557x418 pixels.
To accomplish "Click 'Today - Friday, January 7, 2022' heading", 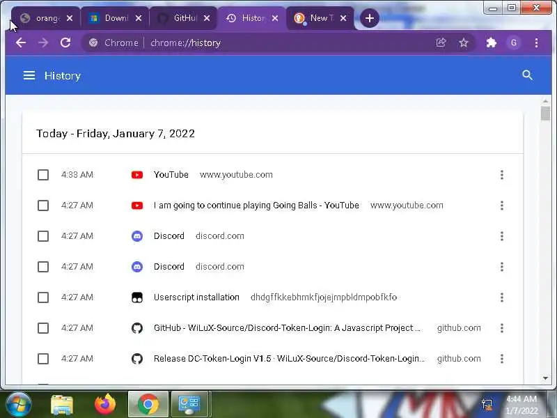I will click(x=116, y=134).
